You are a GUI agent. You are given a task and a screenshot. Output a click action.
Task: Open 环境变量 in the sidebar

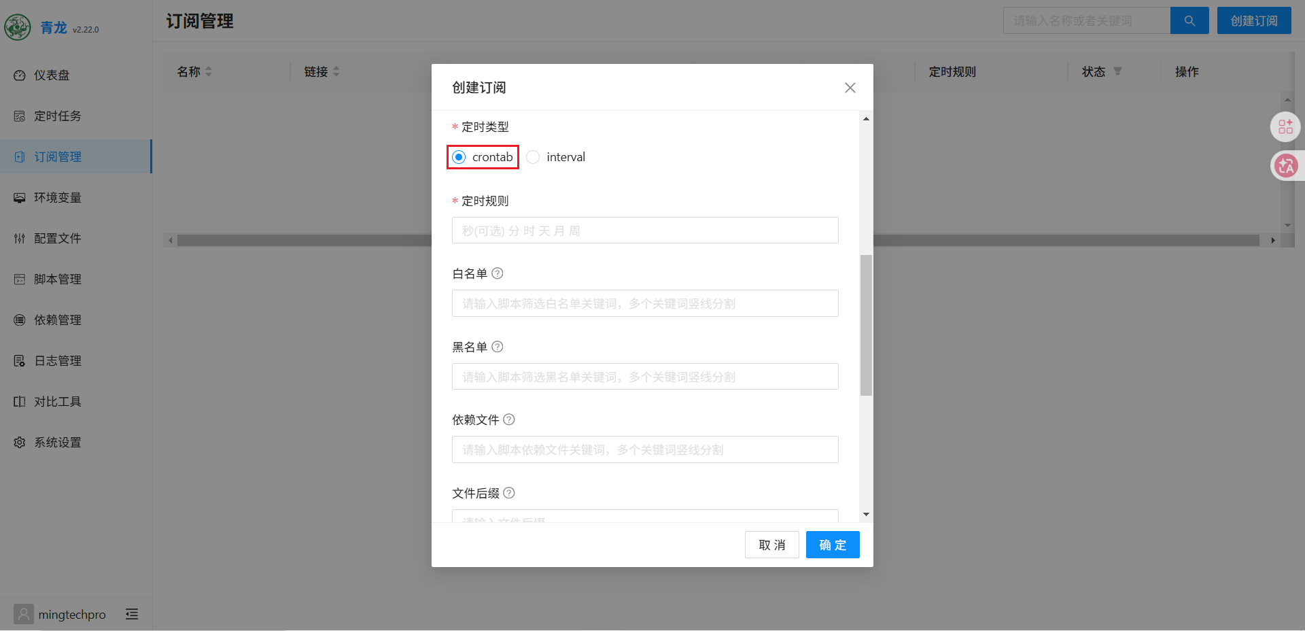pyautogui.click(x=76, y=197)
